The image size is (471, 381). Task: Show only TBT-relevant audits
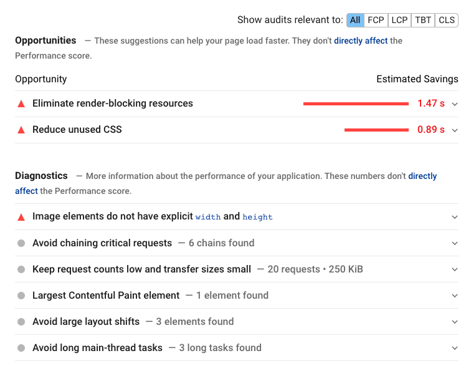423,20
